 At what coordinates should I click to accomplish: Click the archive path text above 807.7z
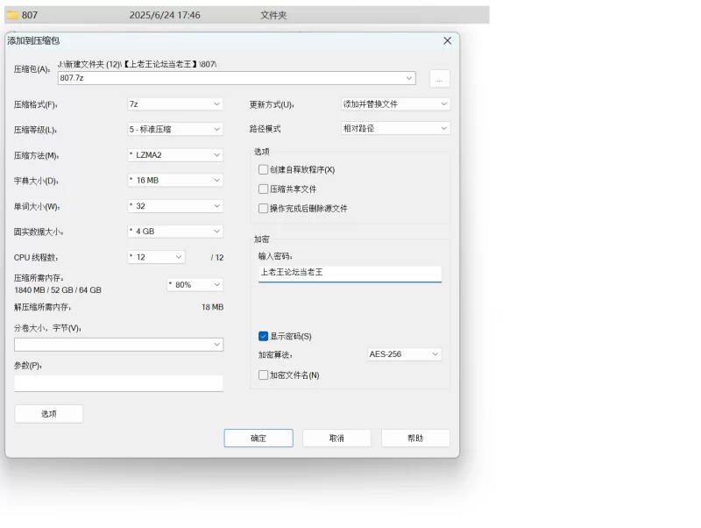tap(138, 64)
